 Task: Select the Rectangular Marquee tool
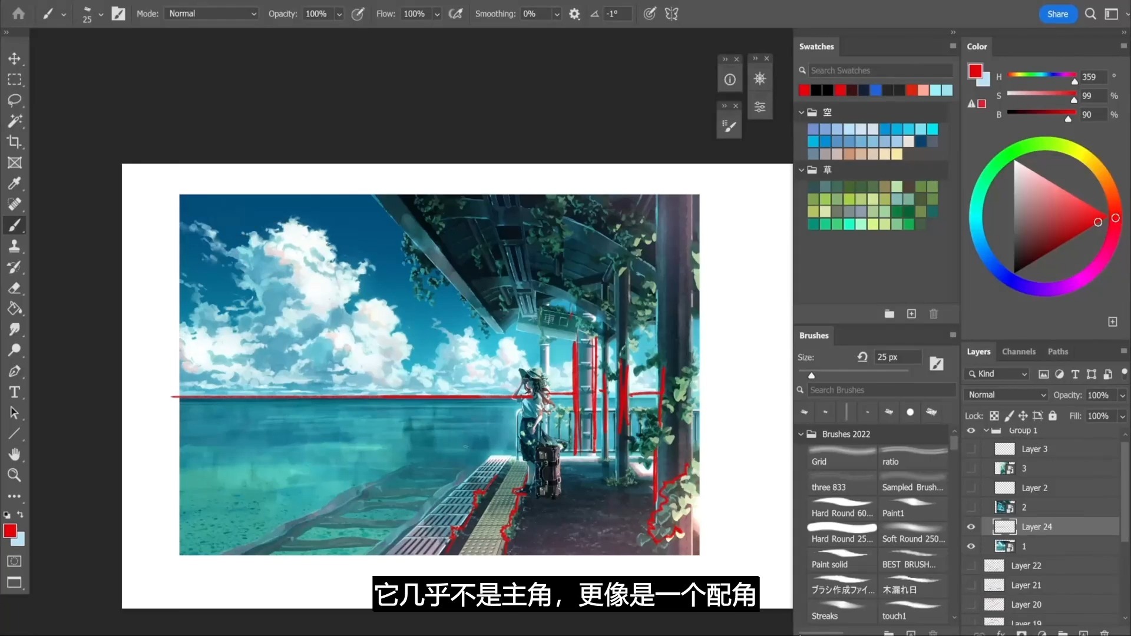point(14,79)
